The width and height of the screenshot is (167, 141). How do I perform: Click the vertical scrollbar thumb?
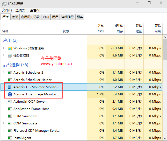[x=165, y=50]
